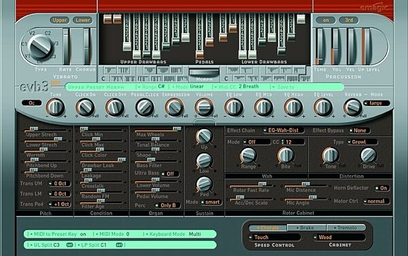The image size is (408, 256).
Task: Click the Tune 0c value field
Action: click(32, 103)
